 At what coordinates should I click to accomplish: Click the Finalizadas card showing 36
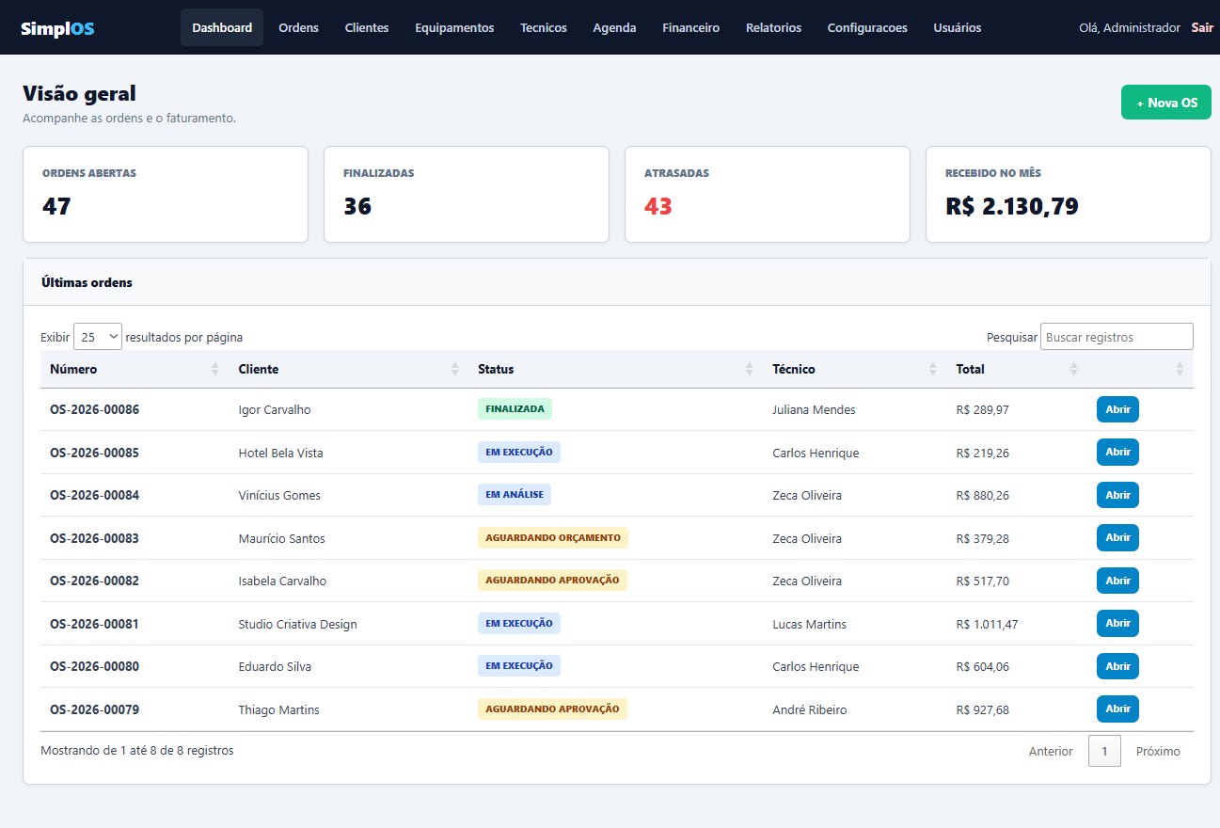467,194
